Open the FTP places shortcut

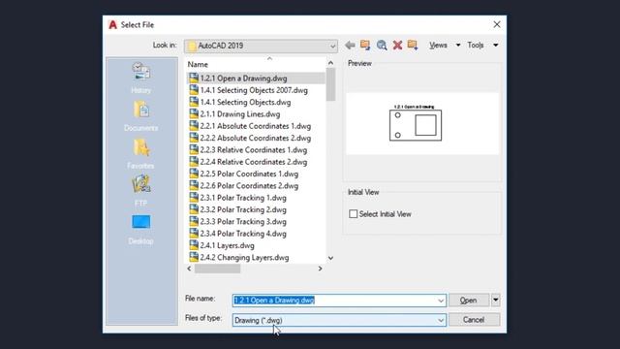[140, 191]
